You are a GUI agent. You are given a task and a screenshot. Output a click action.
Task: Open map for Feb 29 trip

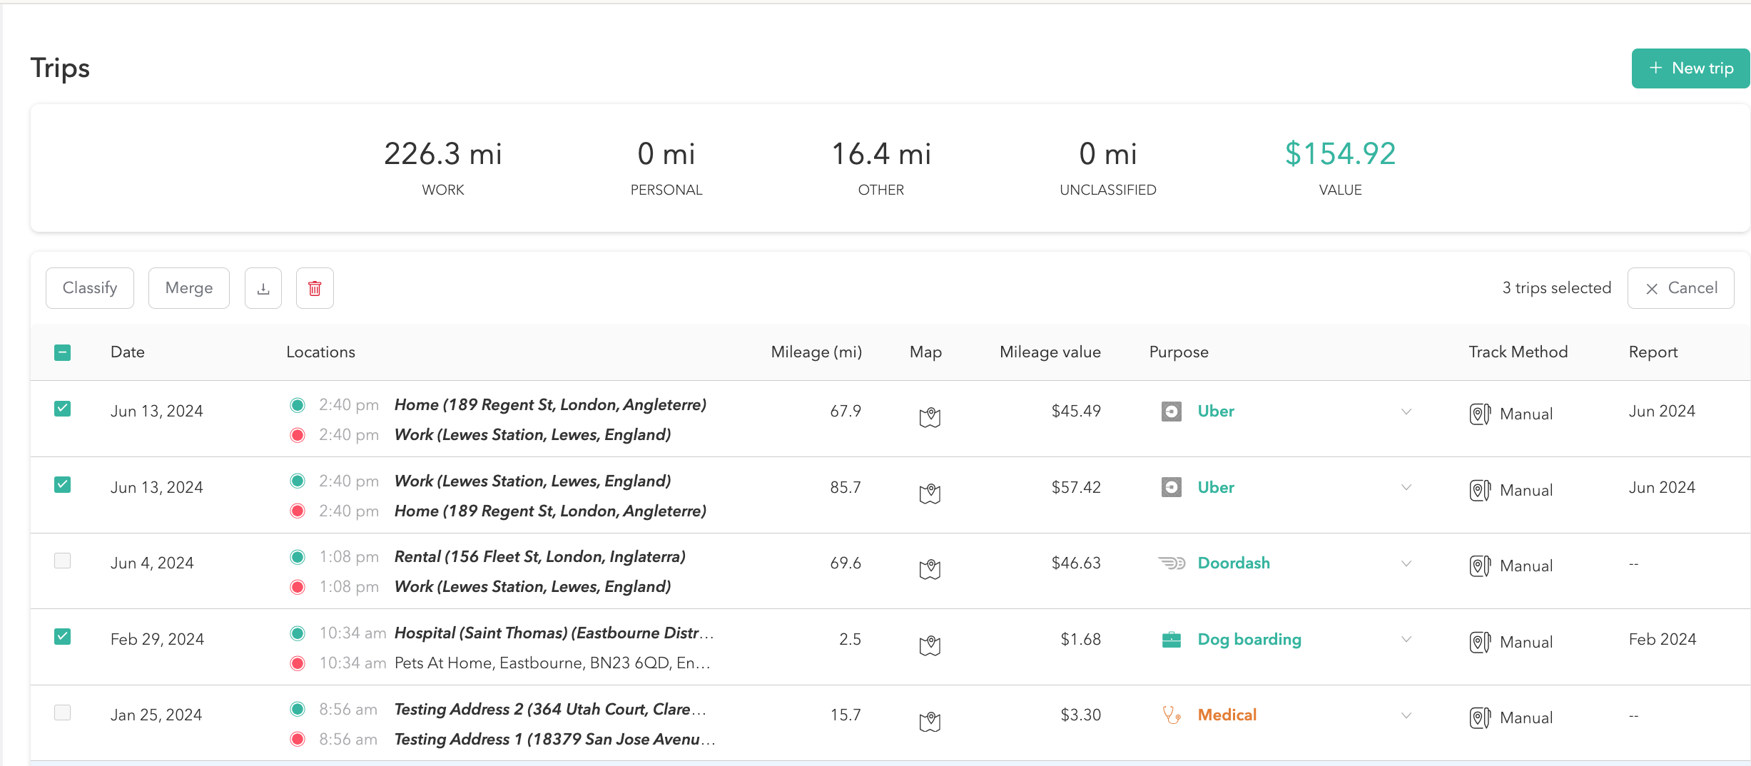click(930, 645)
